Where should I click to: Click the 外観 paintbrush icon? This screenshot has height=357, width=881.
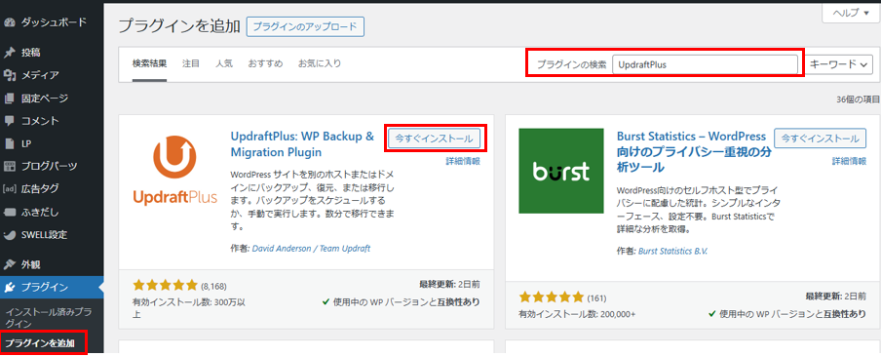9,264
